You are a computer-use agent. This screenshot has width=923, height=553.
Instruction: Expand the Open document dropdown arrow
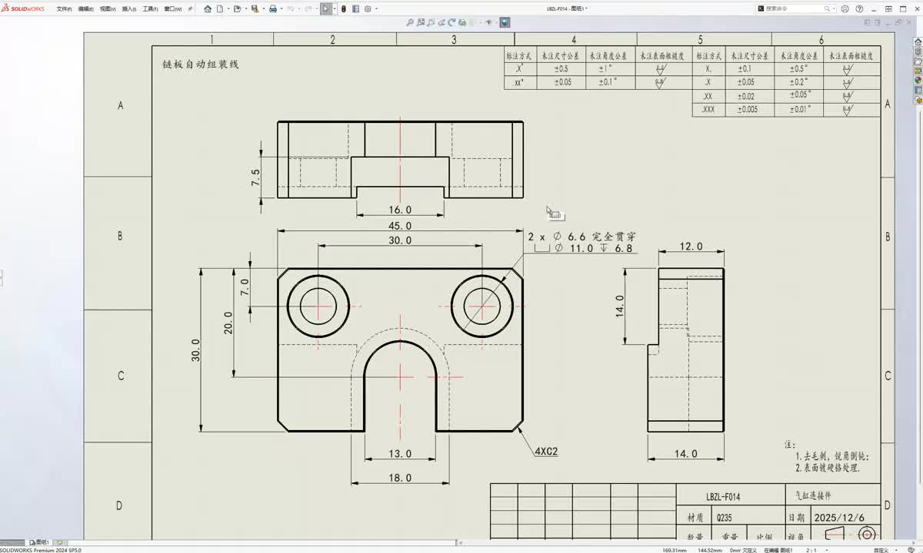click(x=245, y=9)
